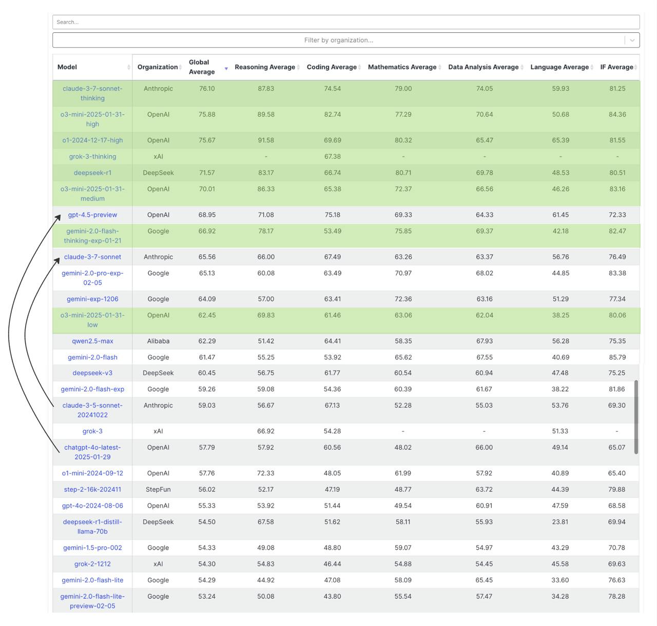Expand the organization filter chevron arrow
The height and width of the screenshot is (626, 657).
pos(632,40)
